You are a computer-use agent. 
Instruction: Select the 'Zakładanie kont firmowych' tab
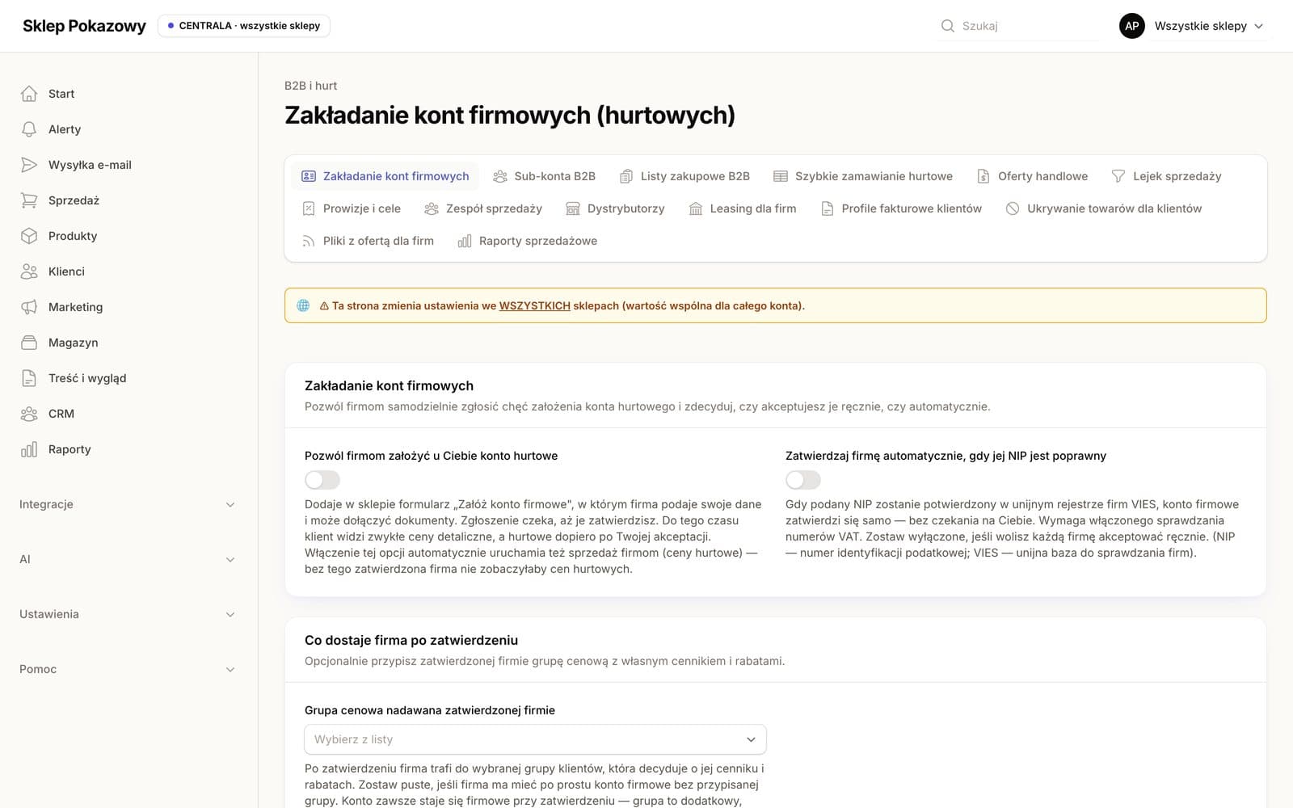point(385,176)
